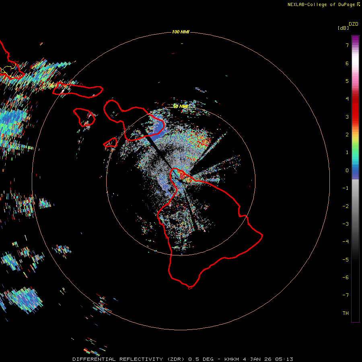This screenshot has width=362, height=362.
Task: Click the [dB] unit label
Action: click(x=343, y=28)
